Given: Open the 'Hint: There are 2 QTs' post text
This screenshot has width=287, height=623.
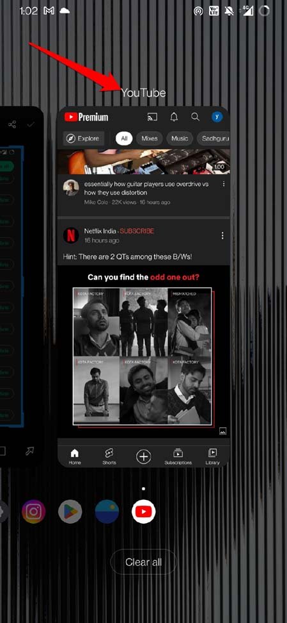Looking at the screenshot, I should [127, 256].
